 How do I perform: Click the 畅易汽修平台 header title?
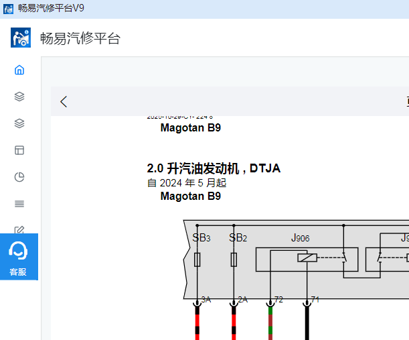[80, 38]
